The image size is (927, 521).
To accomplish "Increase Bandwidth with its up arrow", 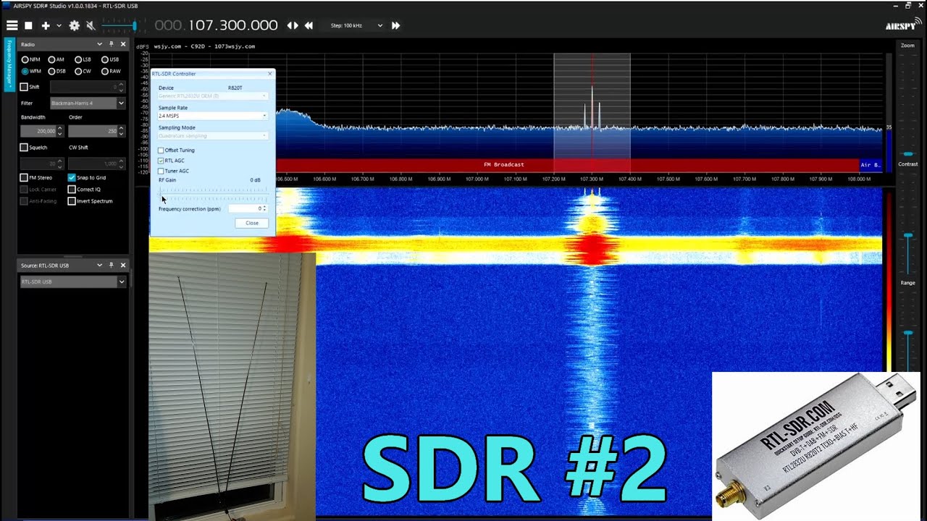I will pos(60,128).
